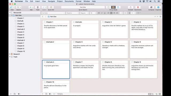Open Quick Ref toolbar icon
This screenshot has width=171, height=96.
point(51,7)
